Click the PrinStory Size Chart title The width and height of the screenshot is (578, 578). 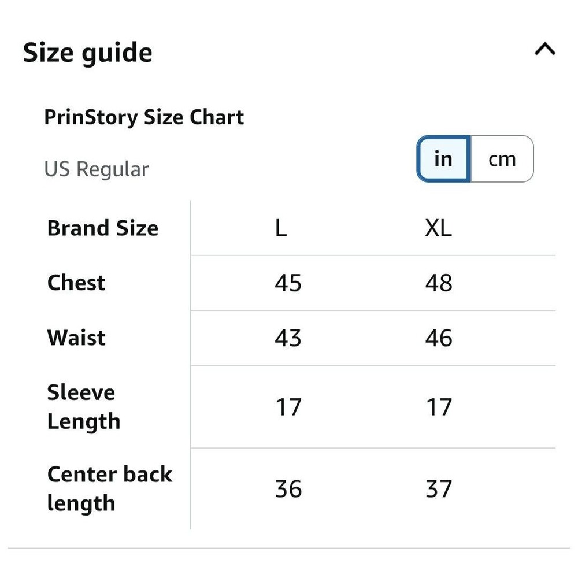[x=144, y=117]
